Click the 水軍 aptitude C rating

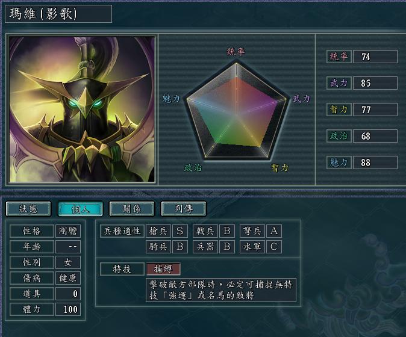click(274, 247)
